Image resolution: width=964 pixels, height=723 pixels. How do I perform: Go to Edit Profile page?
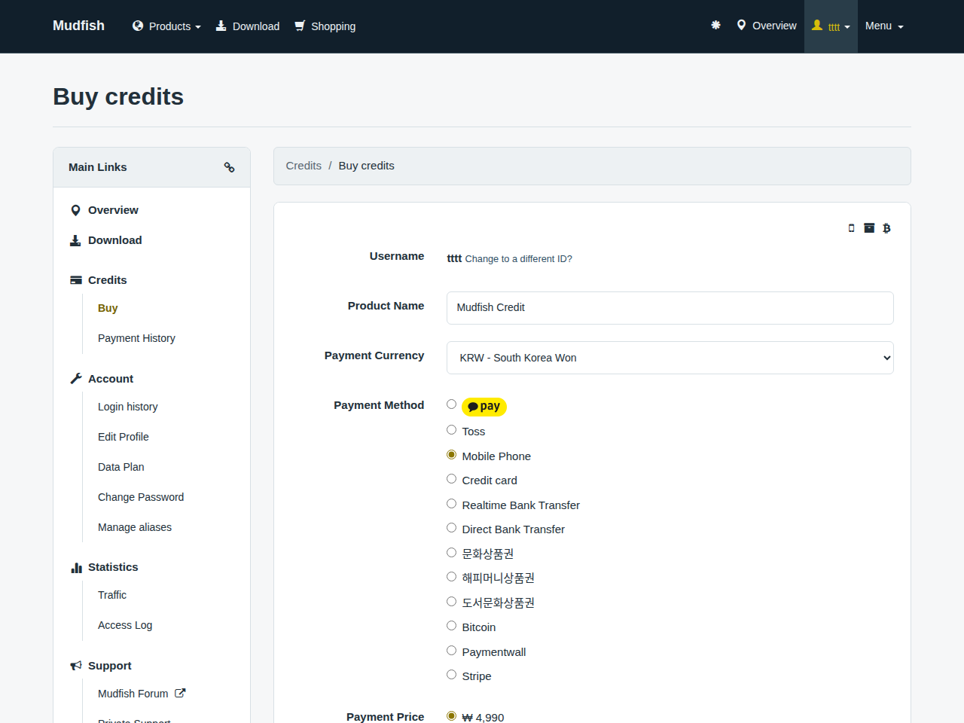[124, 437]
